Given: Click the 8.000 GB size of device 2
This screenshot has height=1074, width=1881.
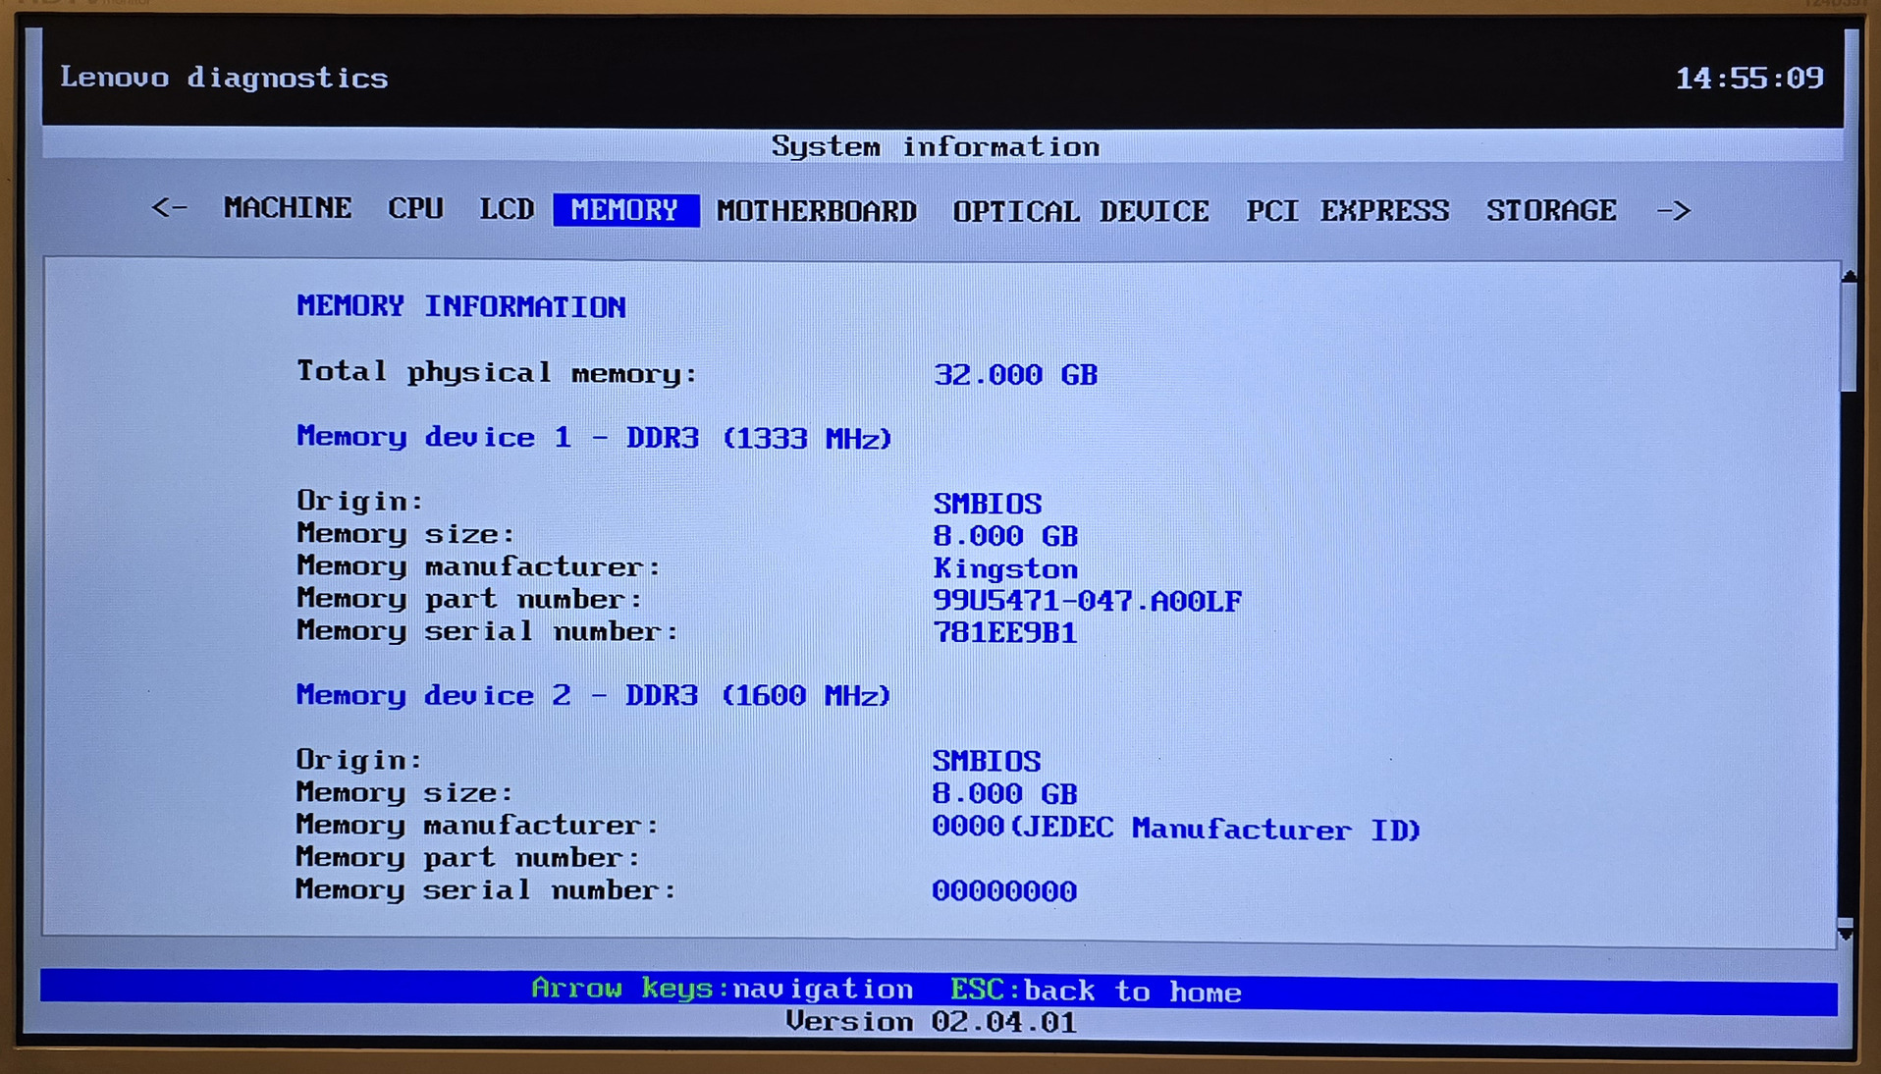Looking at the screenshot, I should pos(1004,793).
